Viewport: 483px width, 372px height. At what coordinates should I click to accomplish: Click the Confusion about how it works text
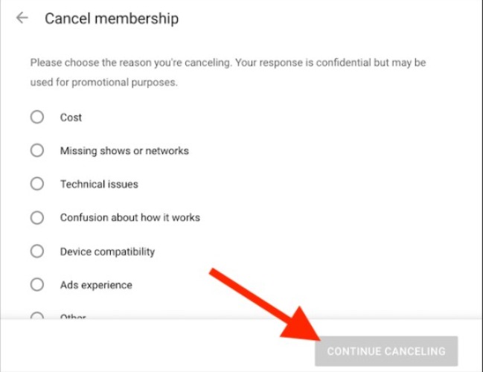(x=129, y=218)
